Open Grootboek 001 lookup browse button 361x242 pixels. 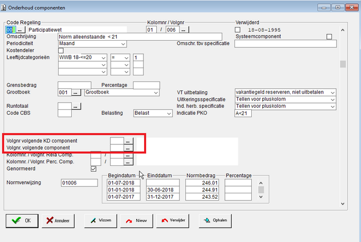(x=76, y=92)
